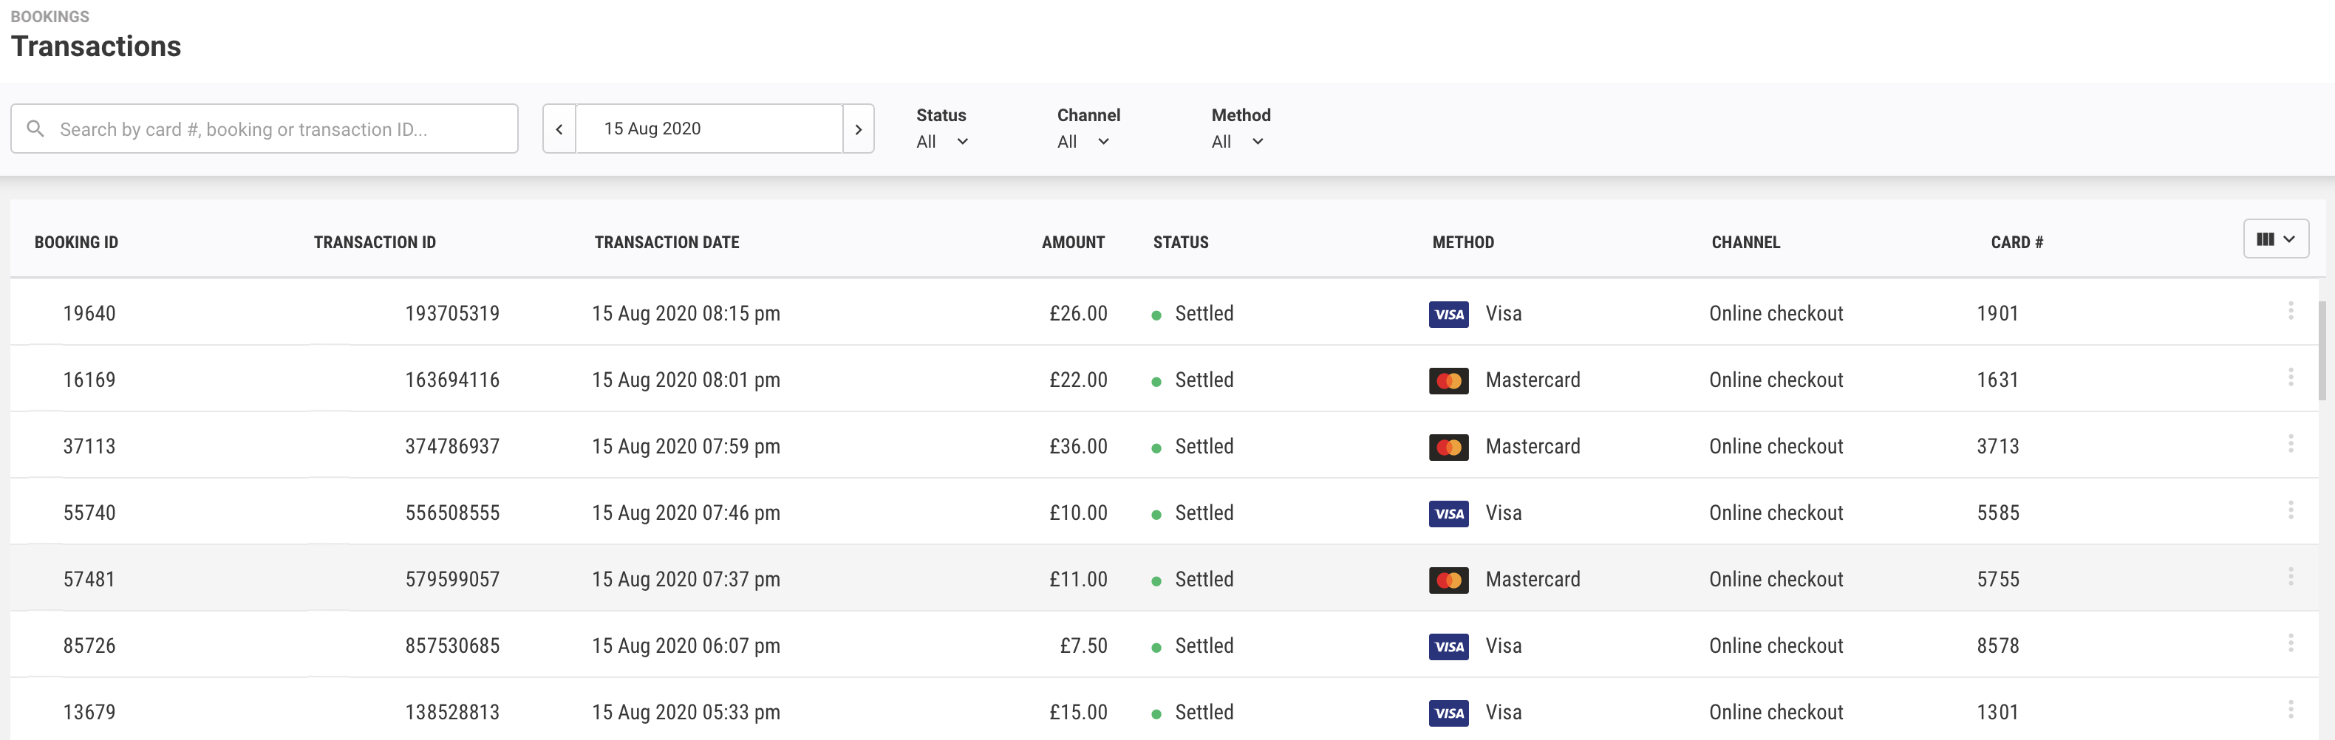Open kebab menu for booking 85726
This screenshot has width=2335, height=740.
[x=2290, y=643]
